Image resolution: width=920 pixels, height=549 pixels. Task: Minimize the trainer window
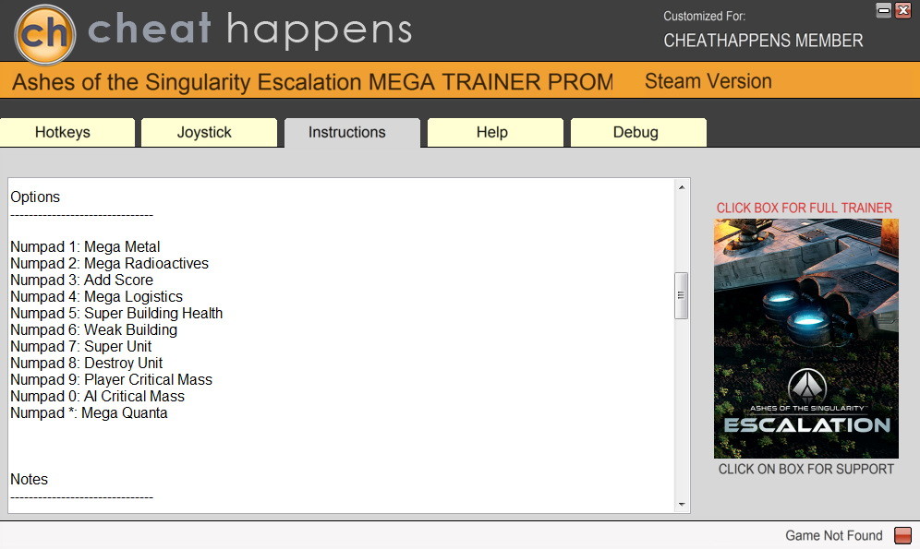(x=884, y=10)
